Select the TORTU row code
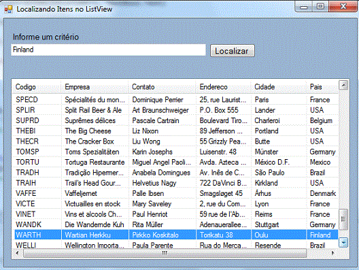The image size is (359, 270). (x=27, y=162)
